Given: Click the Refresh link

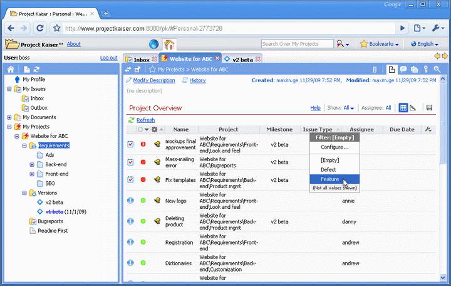Looking at the screenshot, I should (145, 120).
